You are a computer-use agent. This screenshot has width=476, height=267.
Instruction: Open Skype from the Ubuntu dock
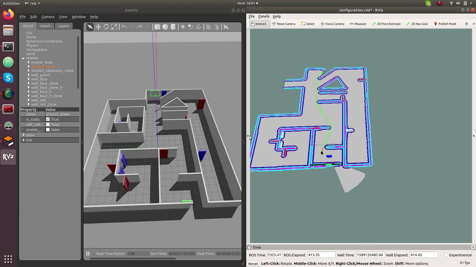8,78
